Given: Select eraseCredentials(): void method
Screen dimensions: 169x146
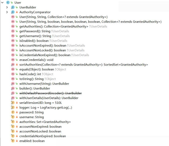Looking at the screenshot, I should click(x=36, y=60).
